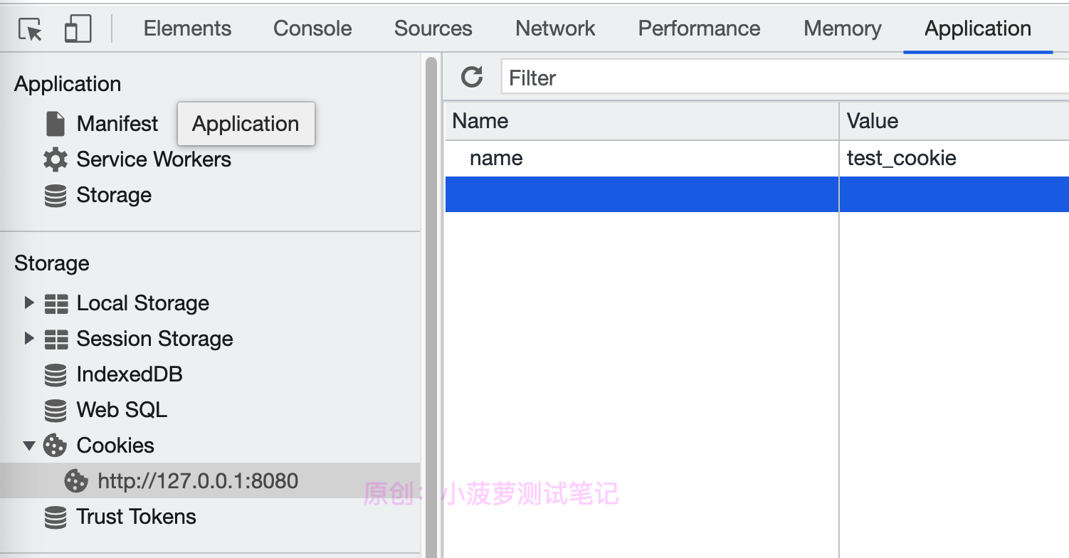Expand the Local Storage section

click(x=28, y=302)
